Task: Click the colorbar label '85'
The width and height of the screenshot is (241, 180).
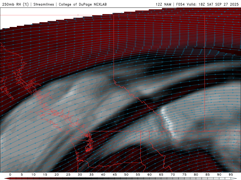Action: 208,175
